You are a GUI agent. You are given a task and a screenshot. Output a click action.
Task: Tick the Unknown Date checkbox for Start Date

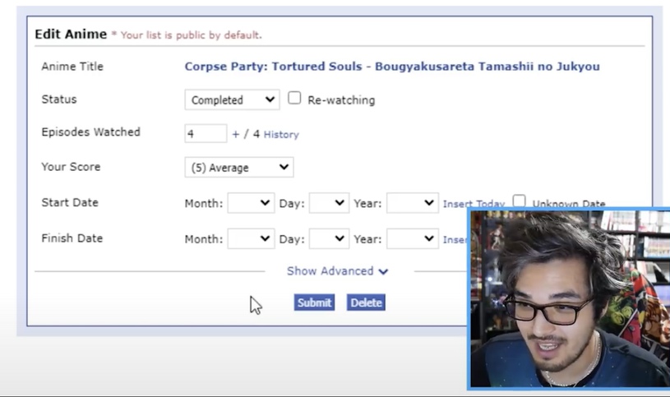519,201
